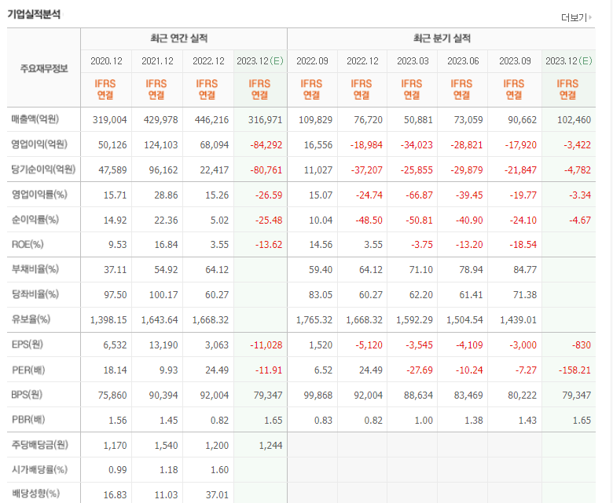
Task: Click dividend per share value 1,540
Action: click(x=166, y=445)
